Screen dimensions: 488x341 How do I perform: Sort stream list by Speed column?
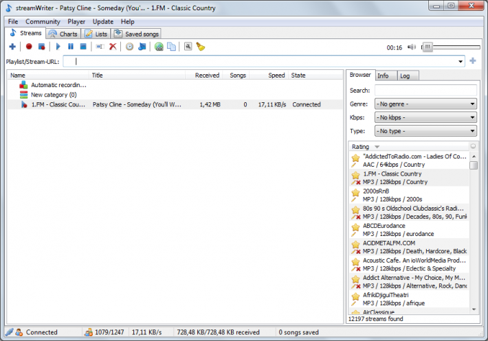[269, 75]
